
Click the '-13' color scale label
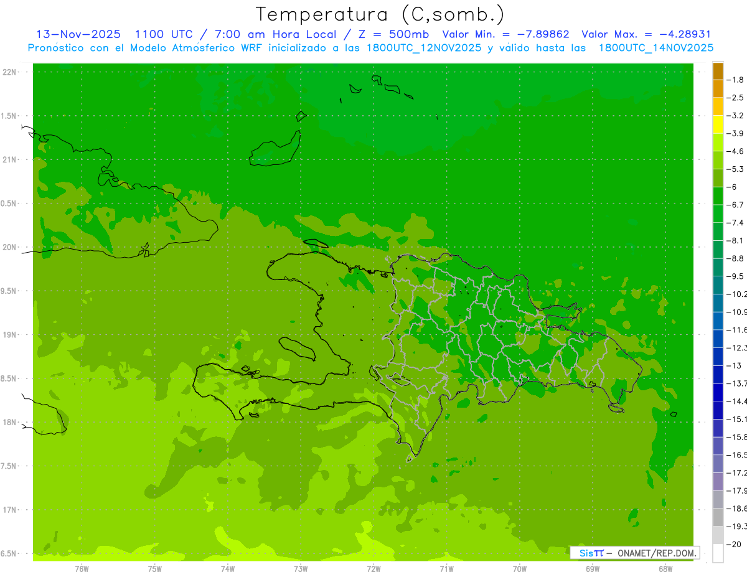pos(733,365)
